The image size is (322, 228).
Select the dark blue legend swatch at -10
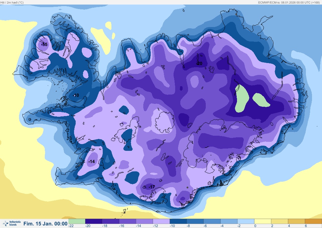[178, 221]
